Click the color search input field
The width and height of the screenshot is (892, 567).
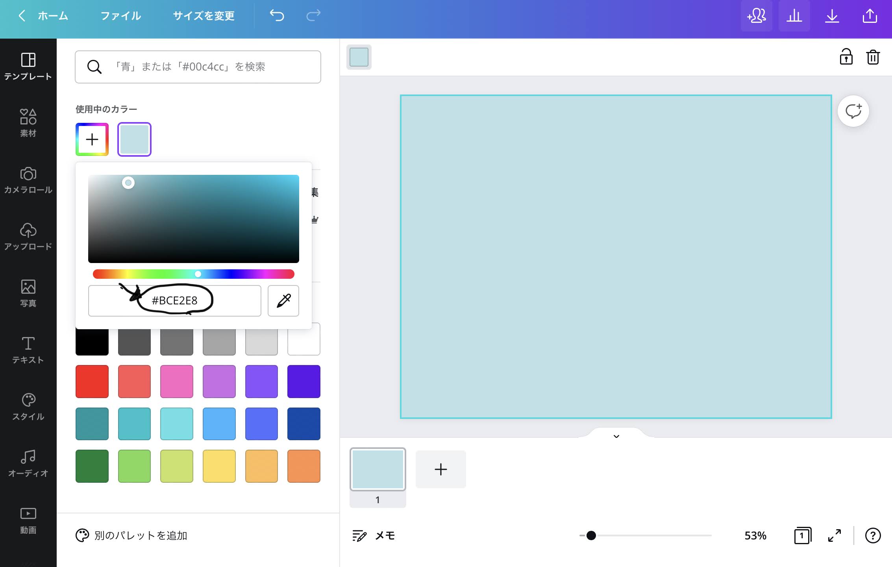pos(198,67)
